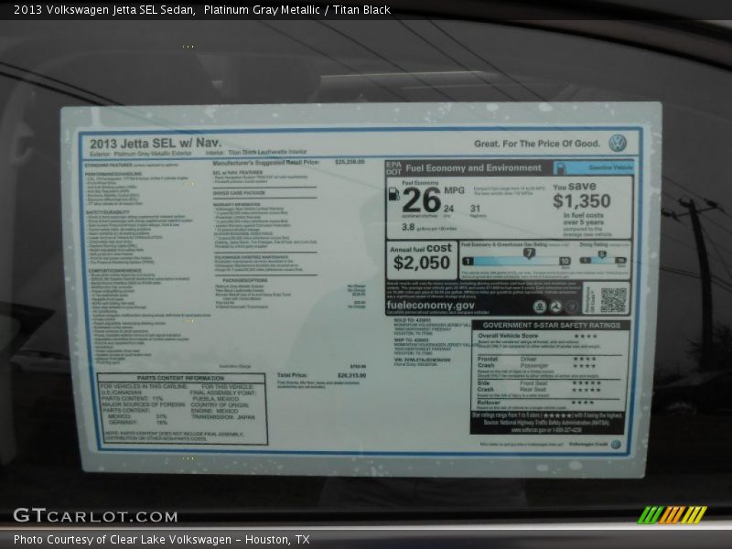Click the 'Fuel Economy and Environment' header

tap(473, 167)
